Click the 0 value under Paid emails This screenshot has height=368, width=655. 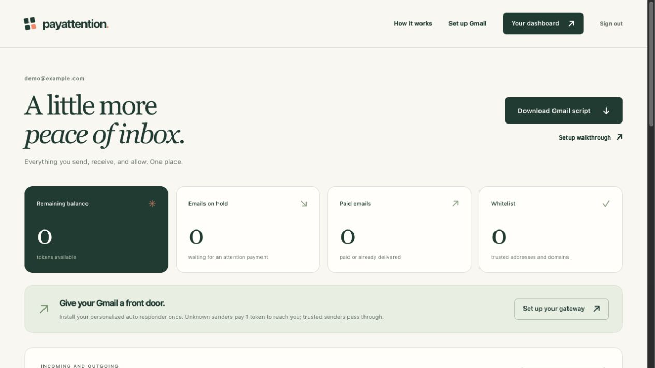[347, 237]
